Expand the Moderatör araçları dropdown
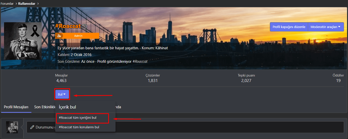 (326, 27)
